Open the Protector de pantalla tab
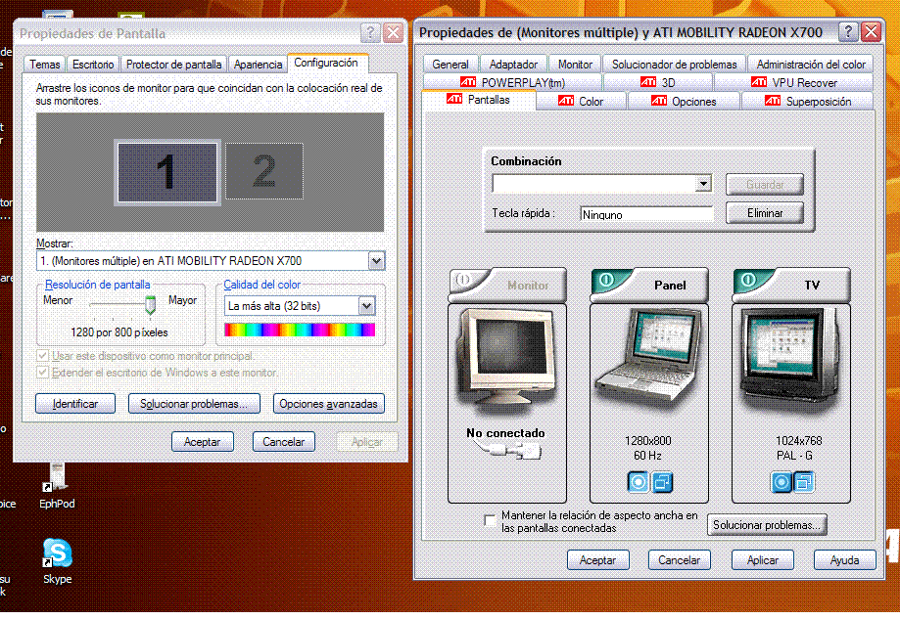Screen dimensions: 900x619 [x=174, y=65]
